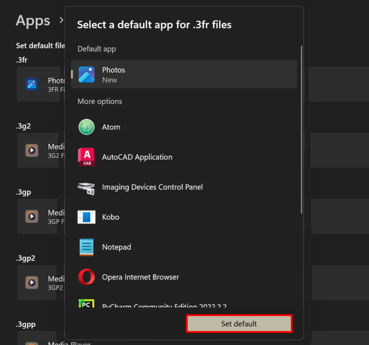Select the 'Kobo' label
The height and width of the screenshot is (345, 369).
click(110, 217)
